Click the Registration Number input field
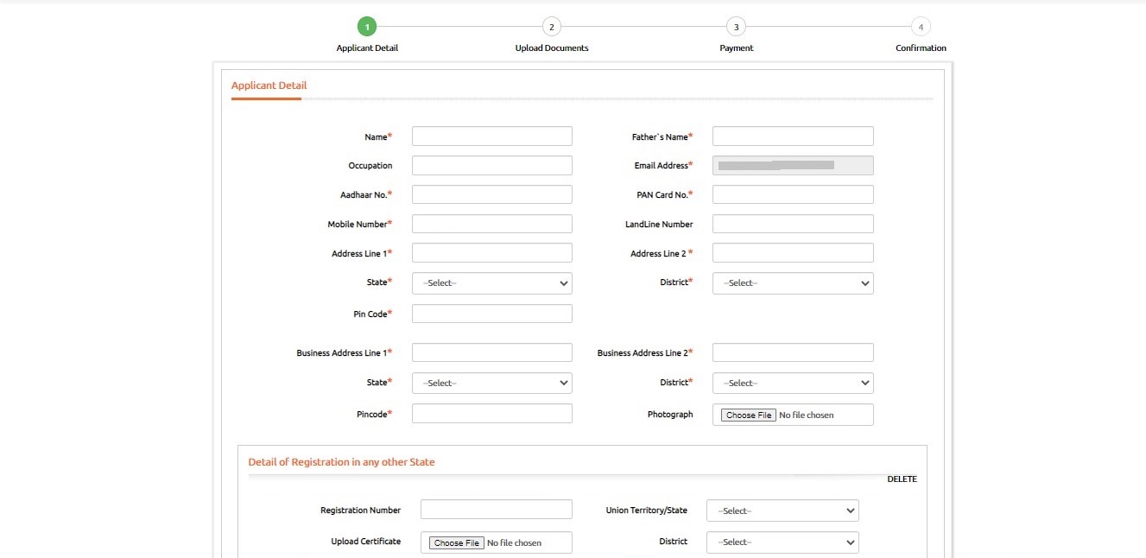This screenshot has height=558, width=1146. coord(496,509)
